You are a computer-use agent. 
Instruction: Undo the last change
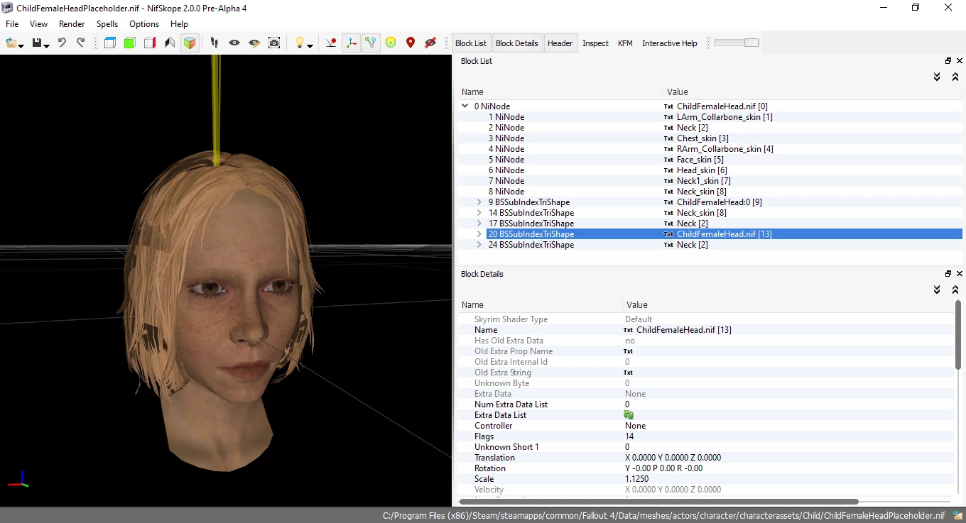pyautogui.click(x=62, y=43)
